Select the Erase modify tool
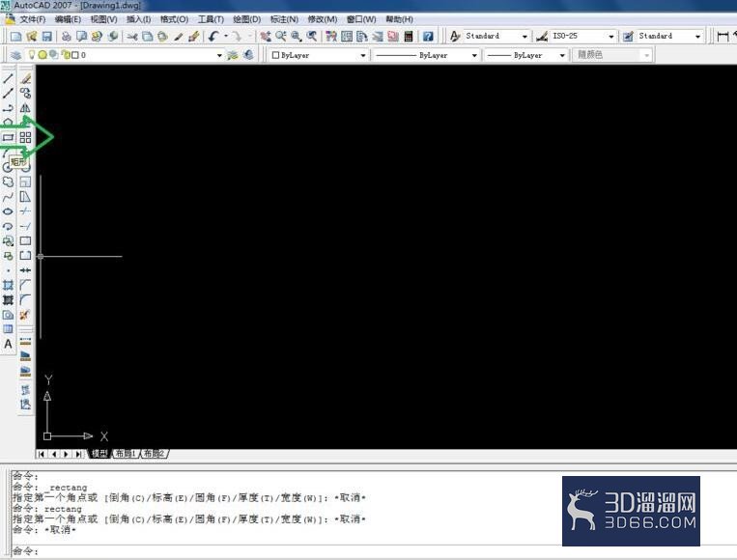Image resolution: width=737 pixels, height=560 pixels. [x=25, y=78]
